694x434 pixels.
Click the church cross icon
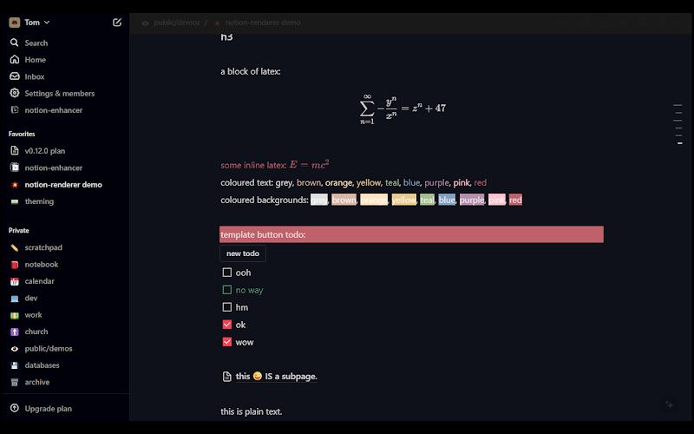tap(15, 332)
